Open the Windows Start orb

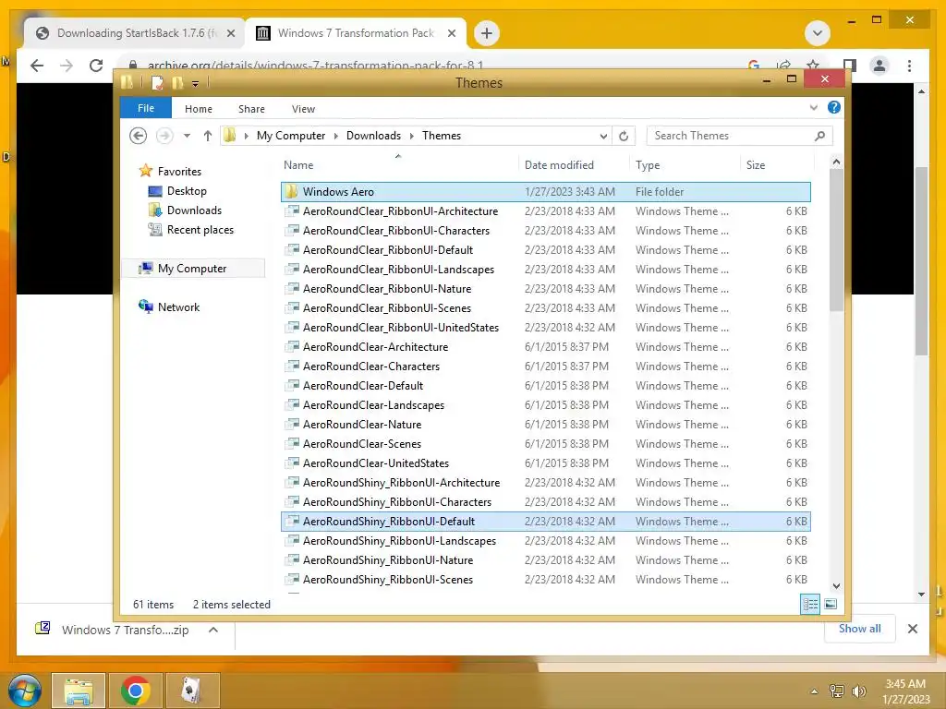[x=23, y=691]
